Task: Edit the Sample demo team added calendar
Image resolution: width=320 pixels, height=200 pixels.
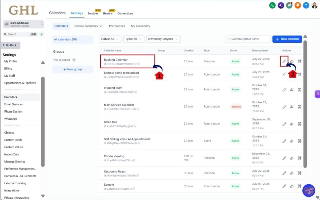Action: coord(284,74)
